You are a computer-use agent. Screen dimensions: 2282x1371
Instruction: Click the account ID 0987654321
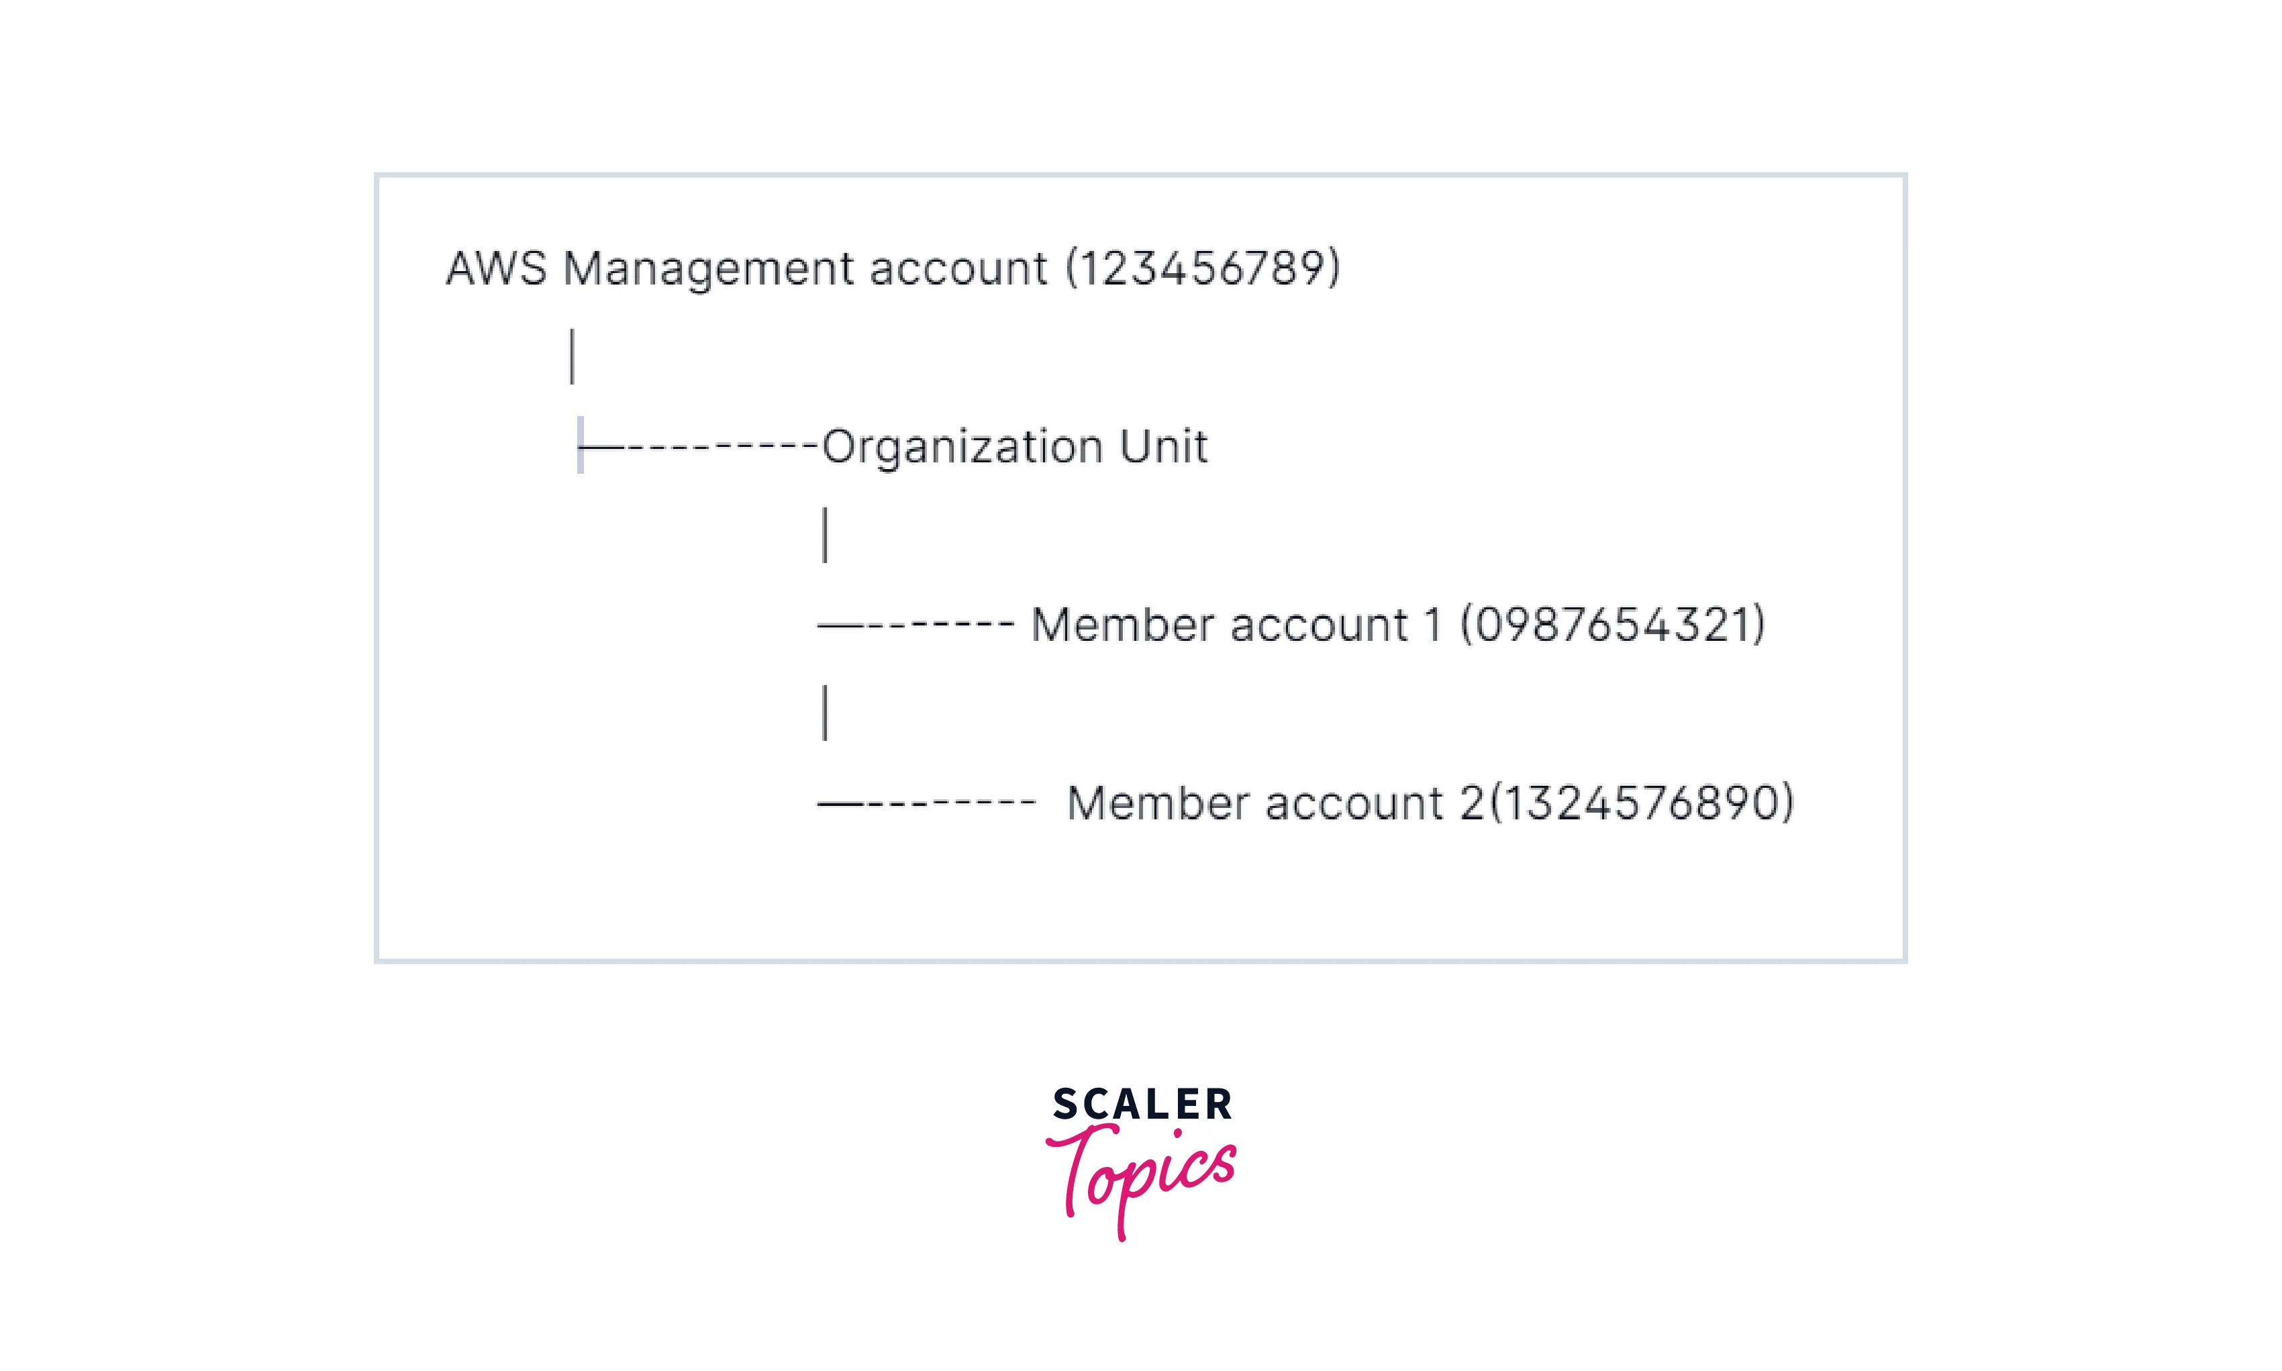click(x=1612, y=625)
